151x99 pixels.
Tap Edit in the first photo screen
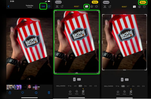tap(43, 6)
